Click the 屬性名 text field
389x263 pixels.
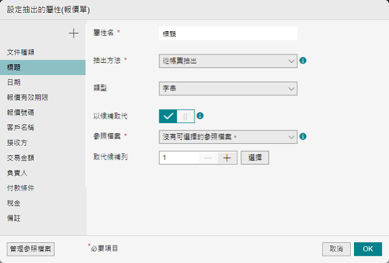(x=228, y=33)
